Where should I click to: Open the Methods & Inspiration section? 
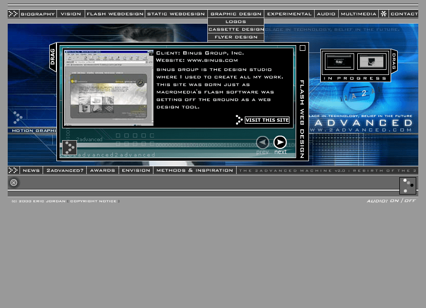(x=195, y=170)
